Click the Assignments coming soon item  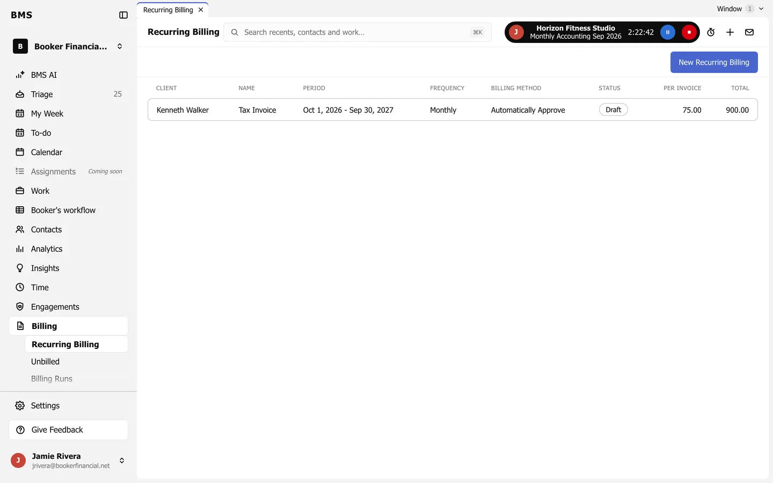pos(68,171)
